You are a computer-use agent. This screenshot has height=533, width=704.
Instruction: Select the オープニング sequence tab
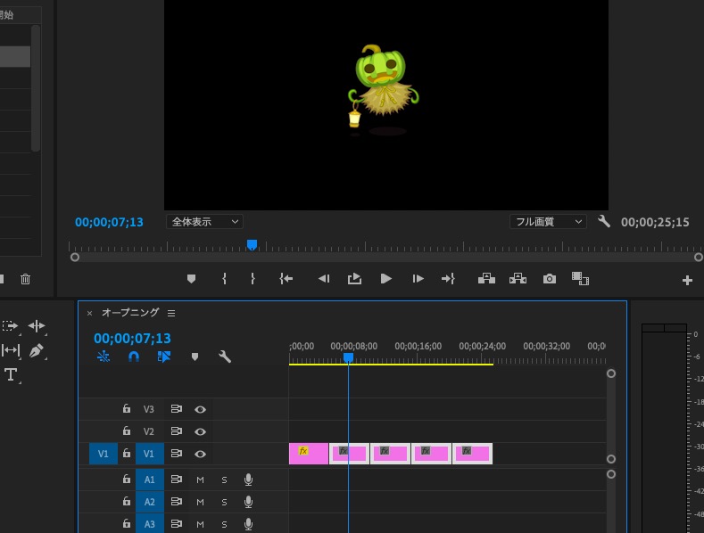[x=129, y=313]
